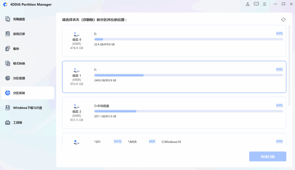Click the 磁盘 1 label
Image resolution: width=295 pixels, height=170 pixels.
tap(77, 75)
